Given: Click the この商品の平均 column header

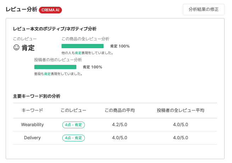Looking at the screenshot, I should tap(120, 111).
